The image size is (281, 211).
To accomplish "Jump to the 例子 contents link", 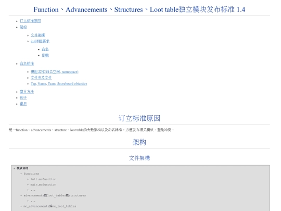I will point(23,98).
